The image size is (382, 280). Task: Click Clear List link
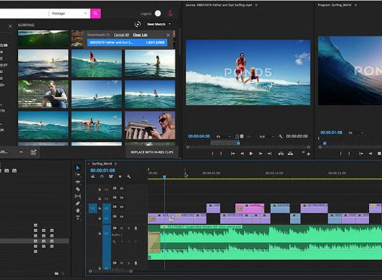pyautogui.click(x=140, y=35)
